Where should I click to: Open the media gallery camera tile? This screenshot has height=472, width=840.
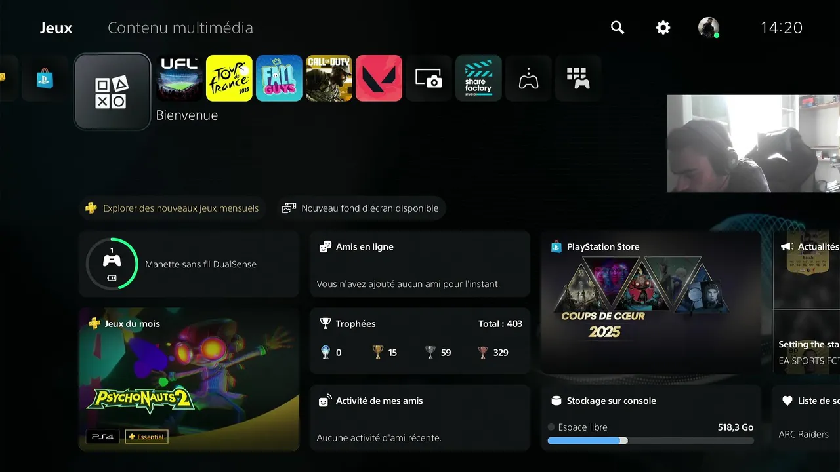tap(429, 78)
